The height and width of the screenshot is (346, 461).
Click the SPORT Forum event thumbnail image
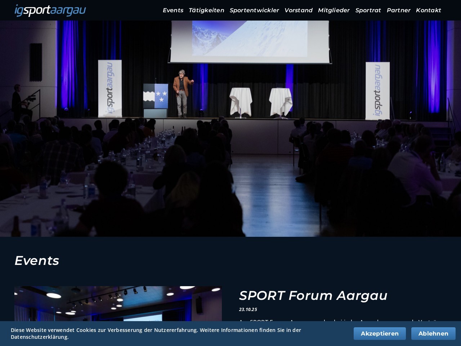pos(118,303)
